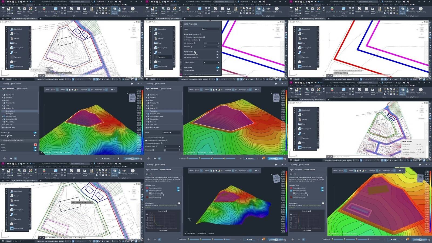Click Stop button in small-model Optimization window
Screen dimensions: 432x243
coord(249,239)
